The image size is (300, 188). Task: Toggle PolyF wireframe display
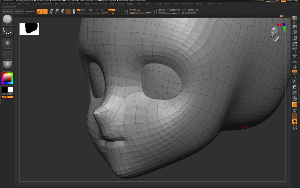[294, 105]
